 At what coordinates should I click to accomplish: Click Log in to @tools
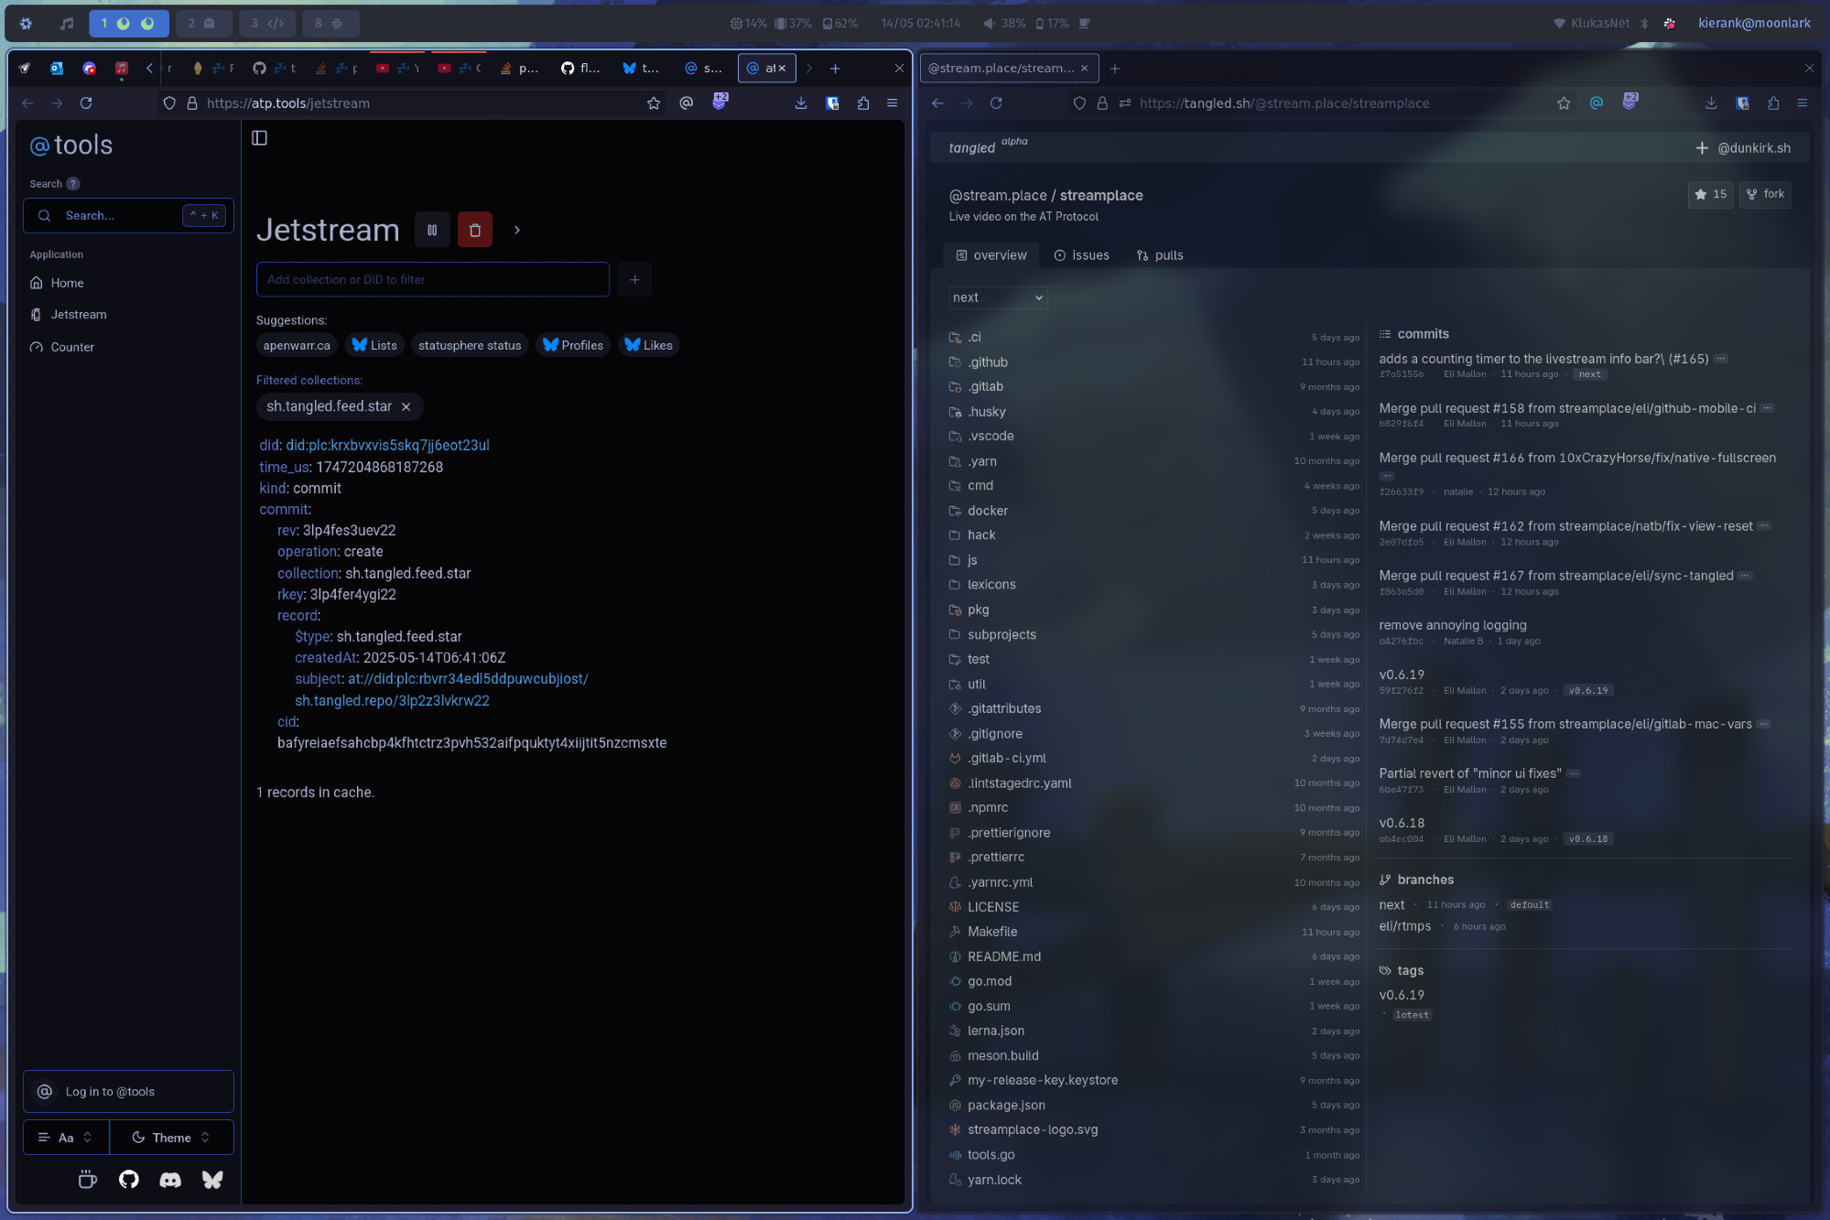(x=128, y=1092)
